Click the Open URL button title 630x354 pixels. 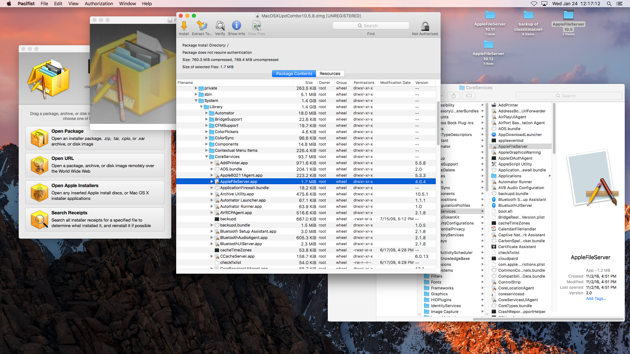click(62, 158)
